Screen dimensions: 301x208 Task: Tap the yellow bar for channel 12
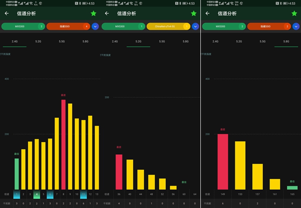90,152
